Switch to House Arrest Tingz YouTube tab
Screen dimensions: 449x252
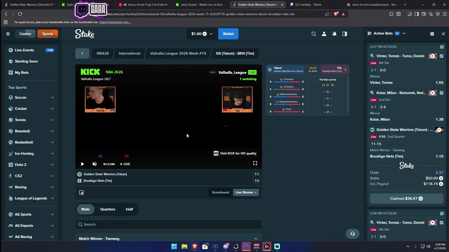(x=145, y=5)
